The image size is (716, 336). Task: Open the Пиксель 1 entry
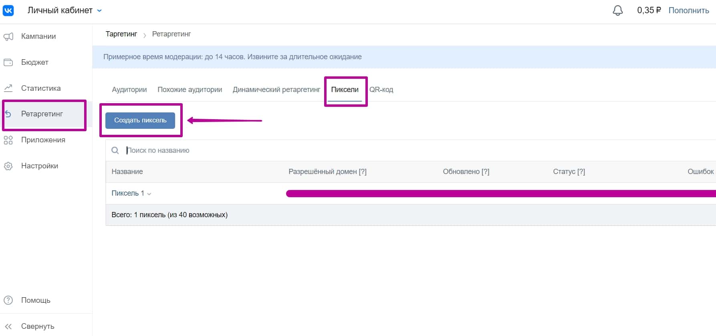(x=127, y=193)
